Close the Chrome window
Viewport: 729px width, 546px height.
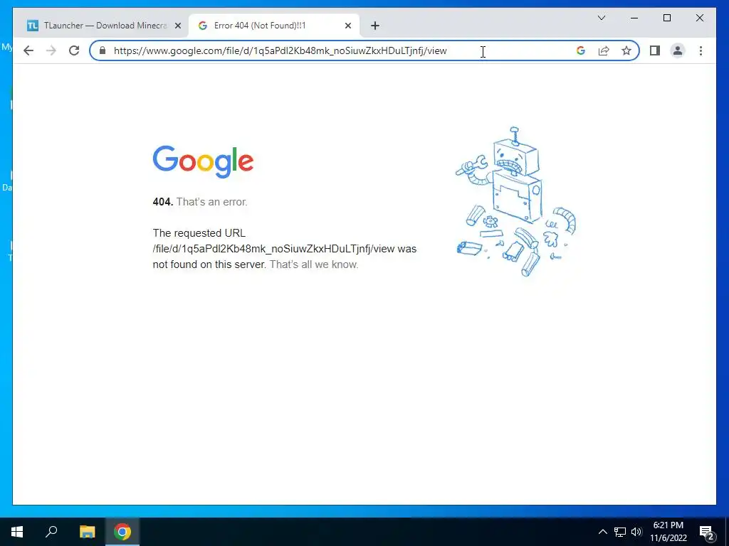(699, 18)
